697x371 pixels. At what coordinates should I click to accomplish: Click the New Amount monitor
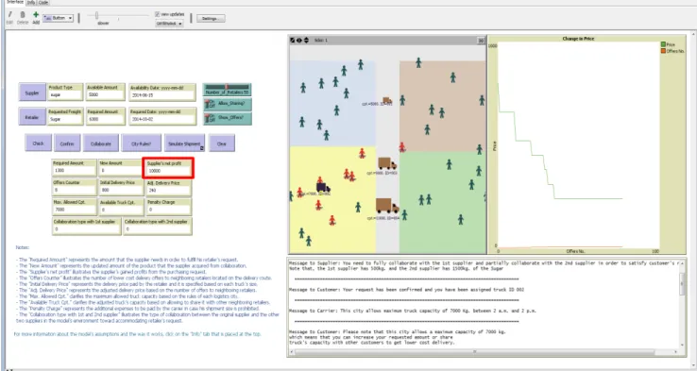pos(120,167)
